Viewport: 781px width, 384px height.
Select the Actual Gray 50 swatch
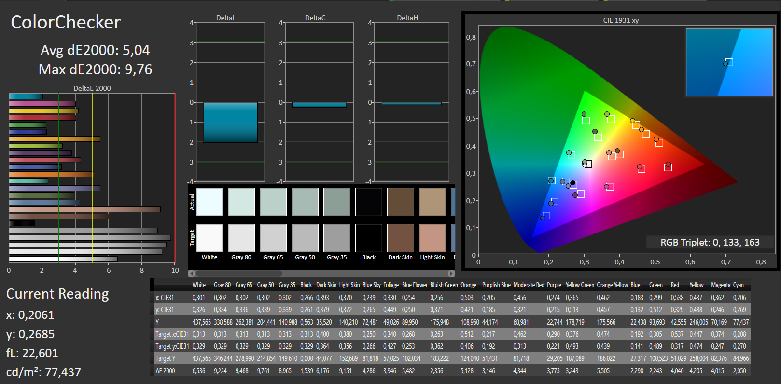305,202
